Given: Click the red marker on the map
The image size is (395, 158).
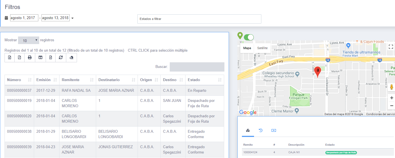Looking at the screenshot, I should point(318,72).
